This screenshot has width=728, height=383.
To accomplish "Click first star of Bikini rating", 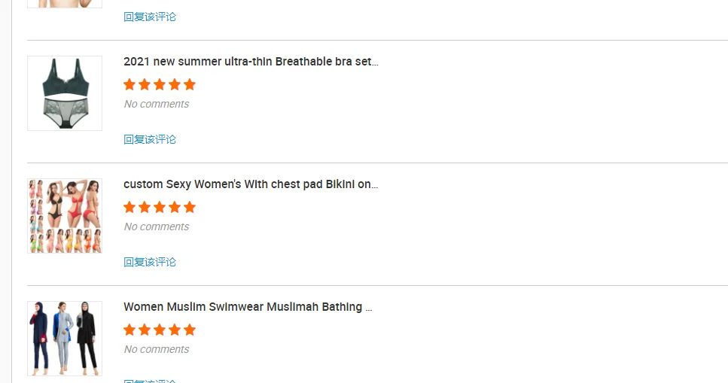I will click(129, 207).
